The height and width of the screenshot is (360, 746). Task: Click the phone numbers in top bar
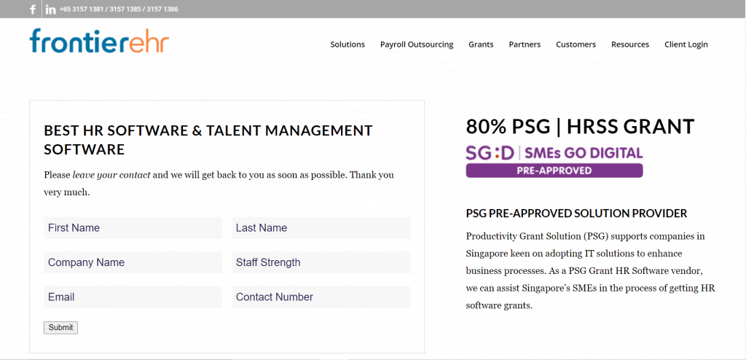tap(119, 9)
